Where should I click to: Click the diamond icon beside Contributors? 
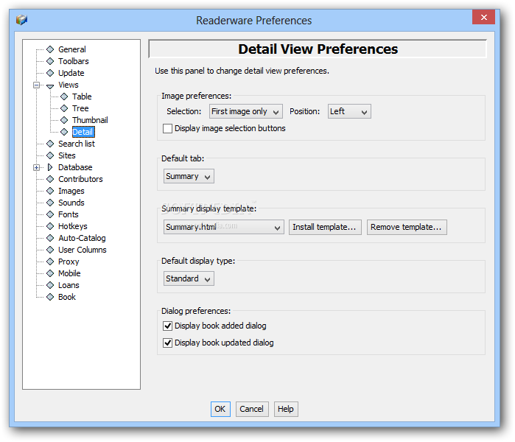click(x=50, y=179)
